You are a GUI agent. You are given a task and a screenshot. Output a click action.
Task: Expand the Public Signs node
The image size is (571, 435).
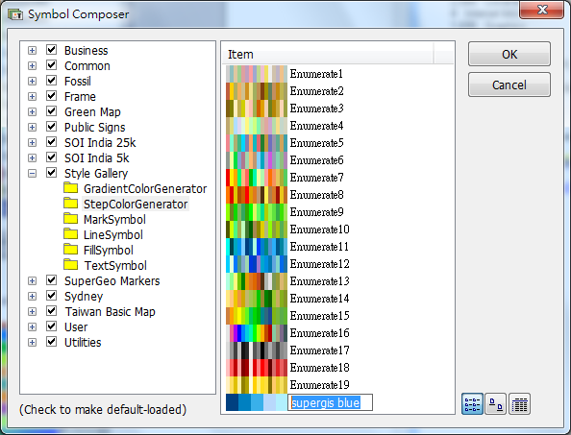point(32,127)
